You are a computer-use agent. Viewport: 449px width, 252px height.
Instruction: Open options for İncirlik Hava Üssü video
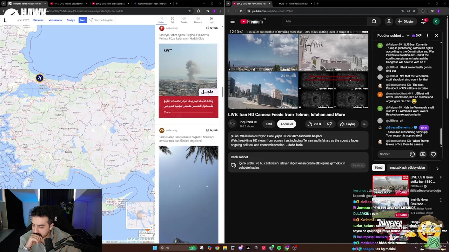pyautogui.click(x=441, y=201)
